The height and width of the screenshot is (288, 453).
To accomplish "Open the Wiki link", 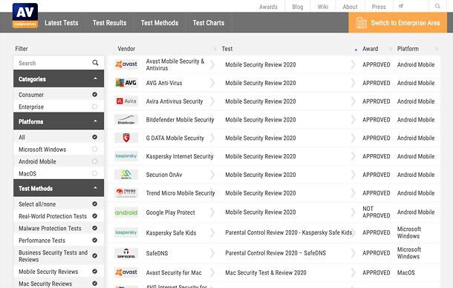I will (323, 7).
